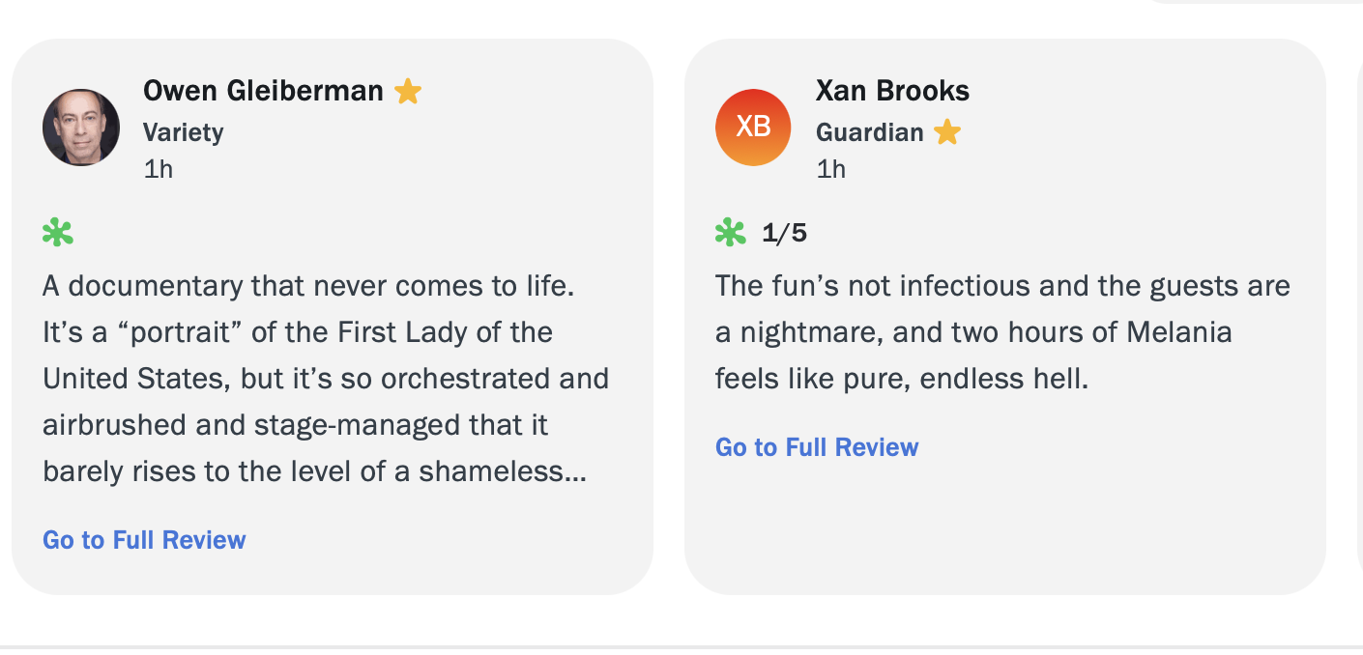The width and height of the screenshot is (1363, 655).
Task: Click the Variety review excerpt text
Action: tap(325, 379)
